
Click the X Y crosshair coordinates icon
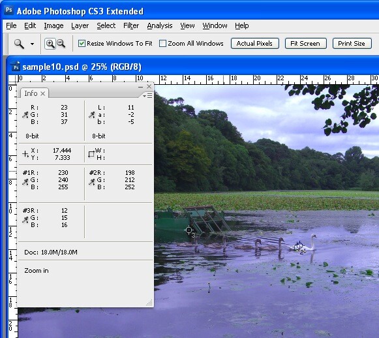click(x=25, y=154)
